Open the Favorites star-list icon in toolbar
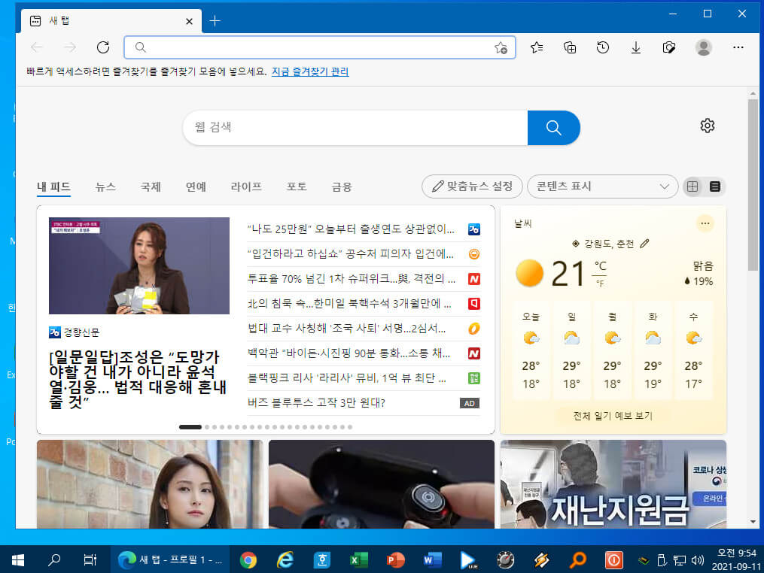 pyautogui.click(x=537, y=47)
